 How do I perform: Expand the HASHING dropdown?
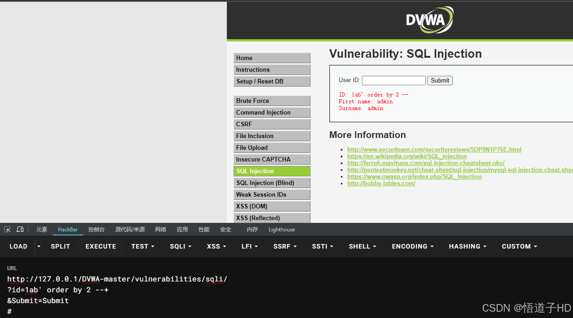point(468,246)
